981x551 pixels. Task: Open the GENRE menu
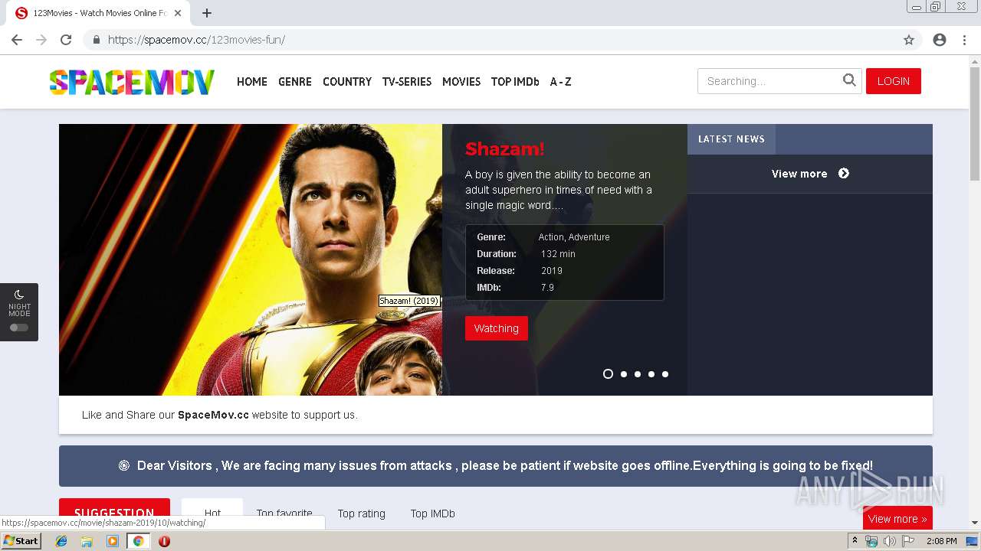click(295, 82)
